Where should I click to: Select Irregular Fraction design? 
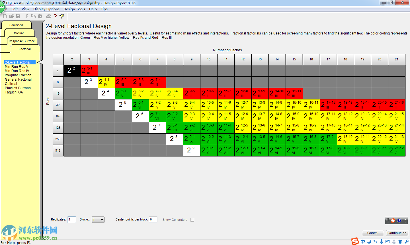coord(18,75)
